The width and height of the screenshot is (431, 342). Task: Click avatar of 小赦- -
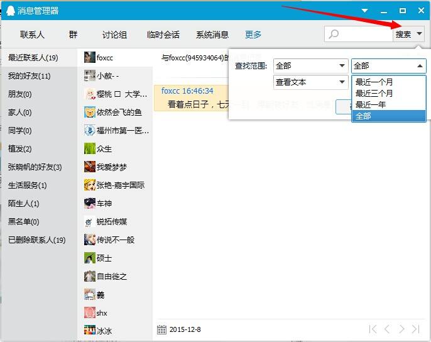click(x=90, y=75)
